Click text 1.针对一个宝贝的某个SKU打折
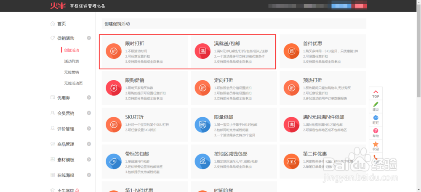The image size is (421, 192). [147, 125]
